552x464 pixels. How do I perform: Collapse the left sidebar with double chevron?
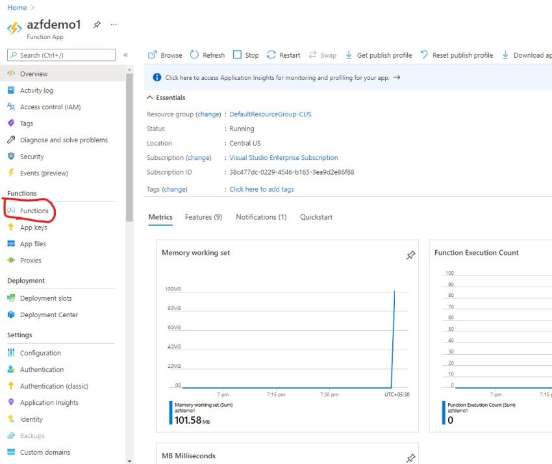127,55
